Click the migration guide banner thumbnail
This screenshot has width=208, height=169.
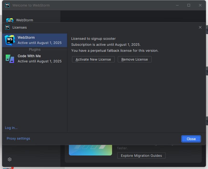click(x=90, y=150)
